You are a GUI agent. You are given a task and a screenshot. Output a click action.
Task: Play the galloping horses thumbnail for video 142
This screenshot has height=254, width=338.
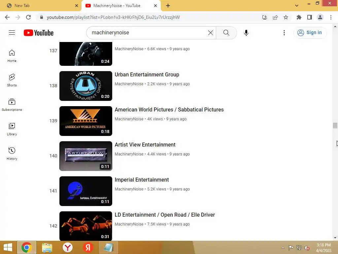point(86,226)
